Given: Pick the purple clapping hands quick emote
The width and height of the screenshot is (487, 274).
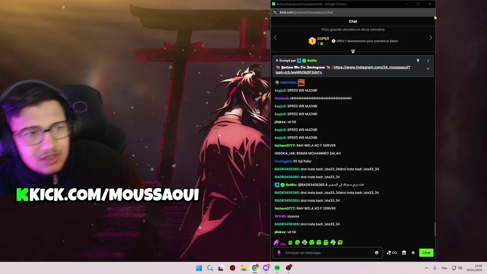Looking at the screenshot, I should pos(276,242).
